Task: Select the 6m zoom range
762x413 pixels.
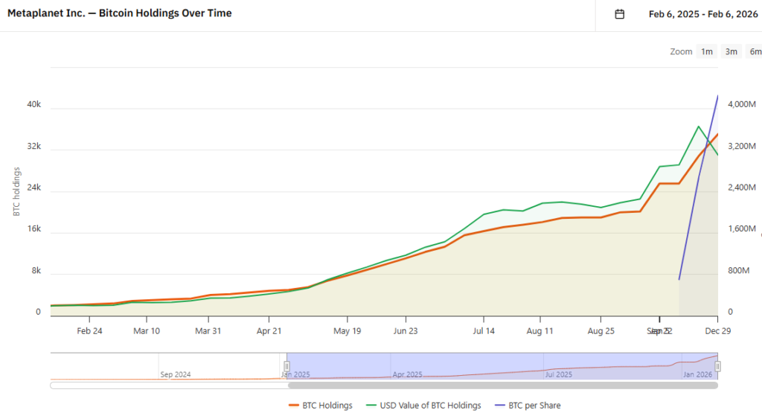Action: (754, 51)
